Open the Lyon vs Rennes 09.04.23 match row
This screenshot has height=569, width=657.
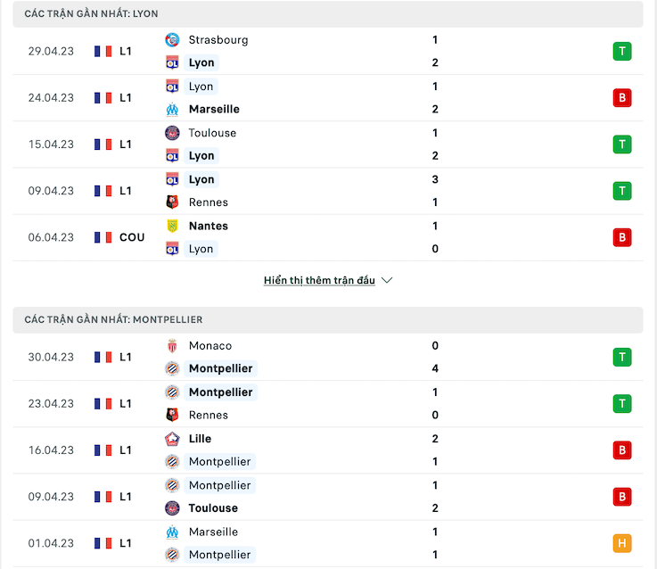(x=328, y=191)
